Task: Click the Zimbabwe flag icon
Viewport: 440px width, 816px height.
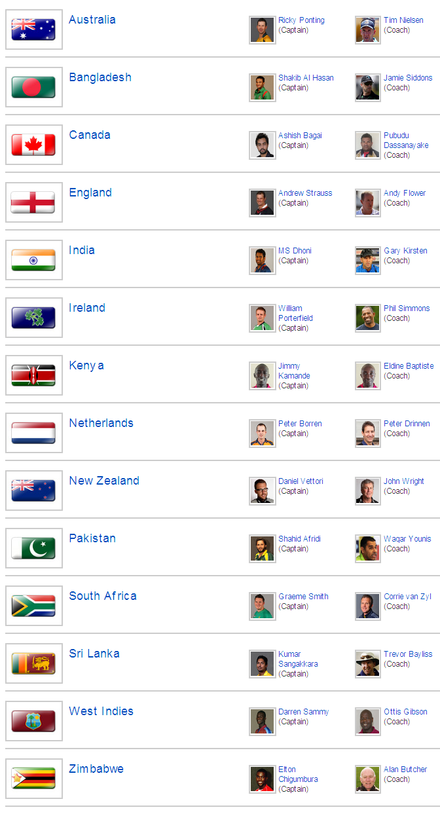Action: [33, 779]
